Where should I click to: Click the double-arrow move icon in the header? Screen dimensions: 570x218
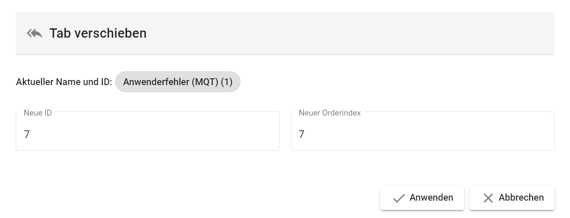tap(34, 33)
